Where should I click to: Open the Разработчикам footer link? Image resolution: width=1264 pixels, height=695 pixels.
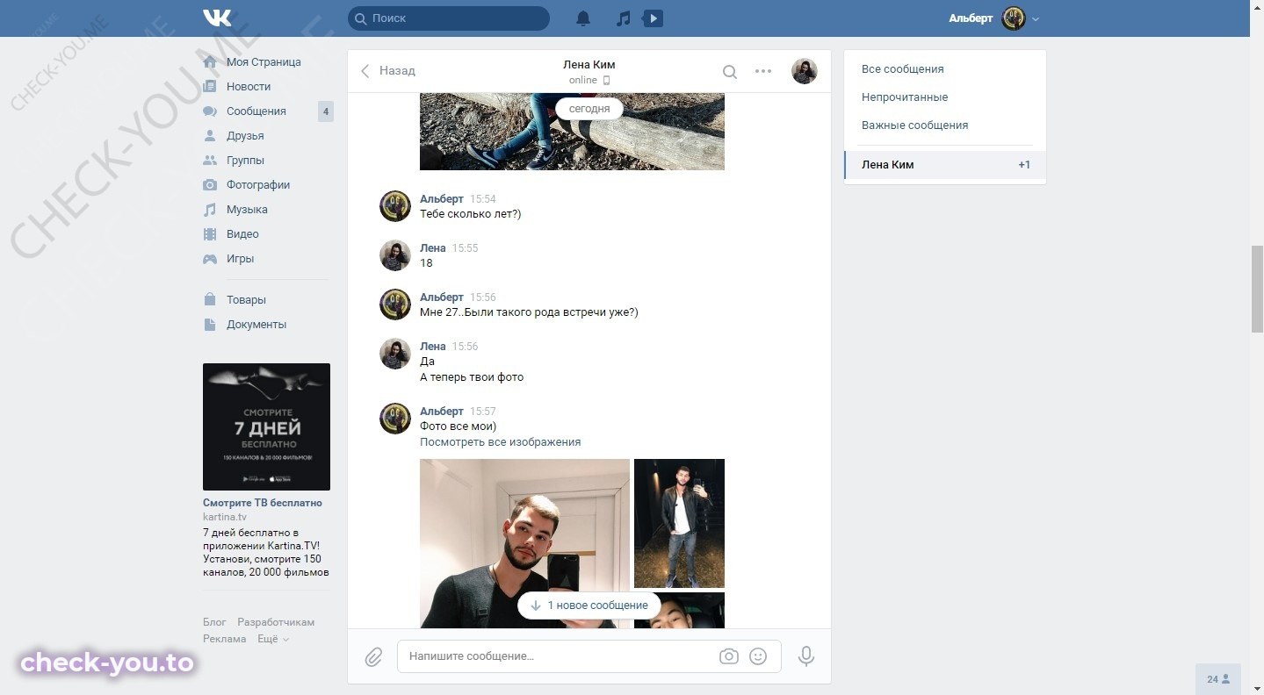coord(276,622)
